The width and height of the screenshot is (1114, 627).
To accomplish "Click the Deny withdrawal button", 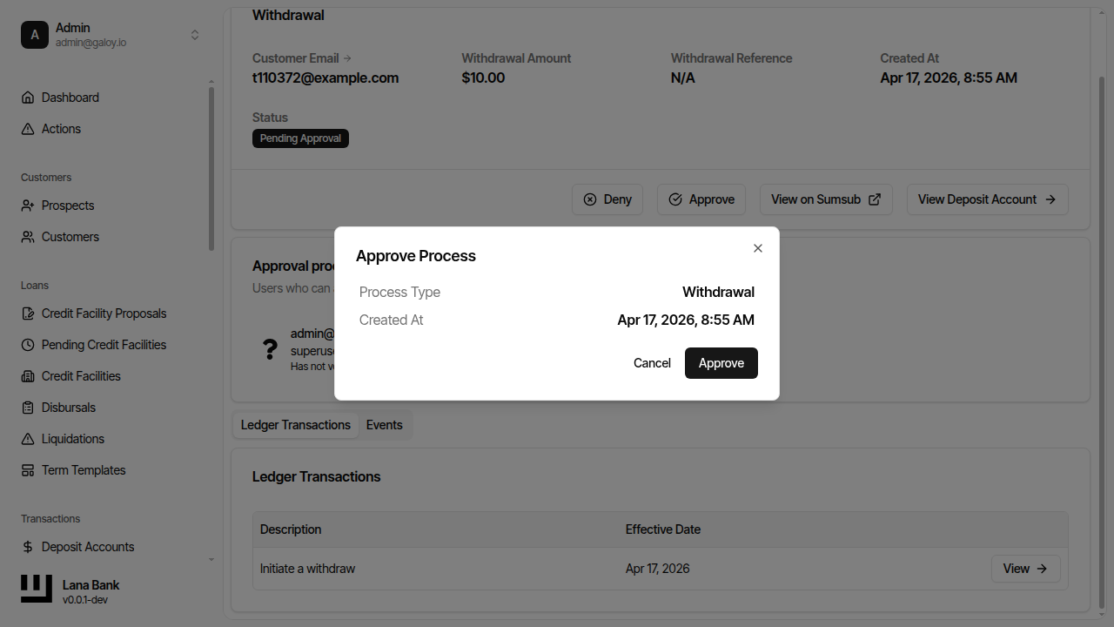I will pyautogui.click(x=607, y=199).
